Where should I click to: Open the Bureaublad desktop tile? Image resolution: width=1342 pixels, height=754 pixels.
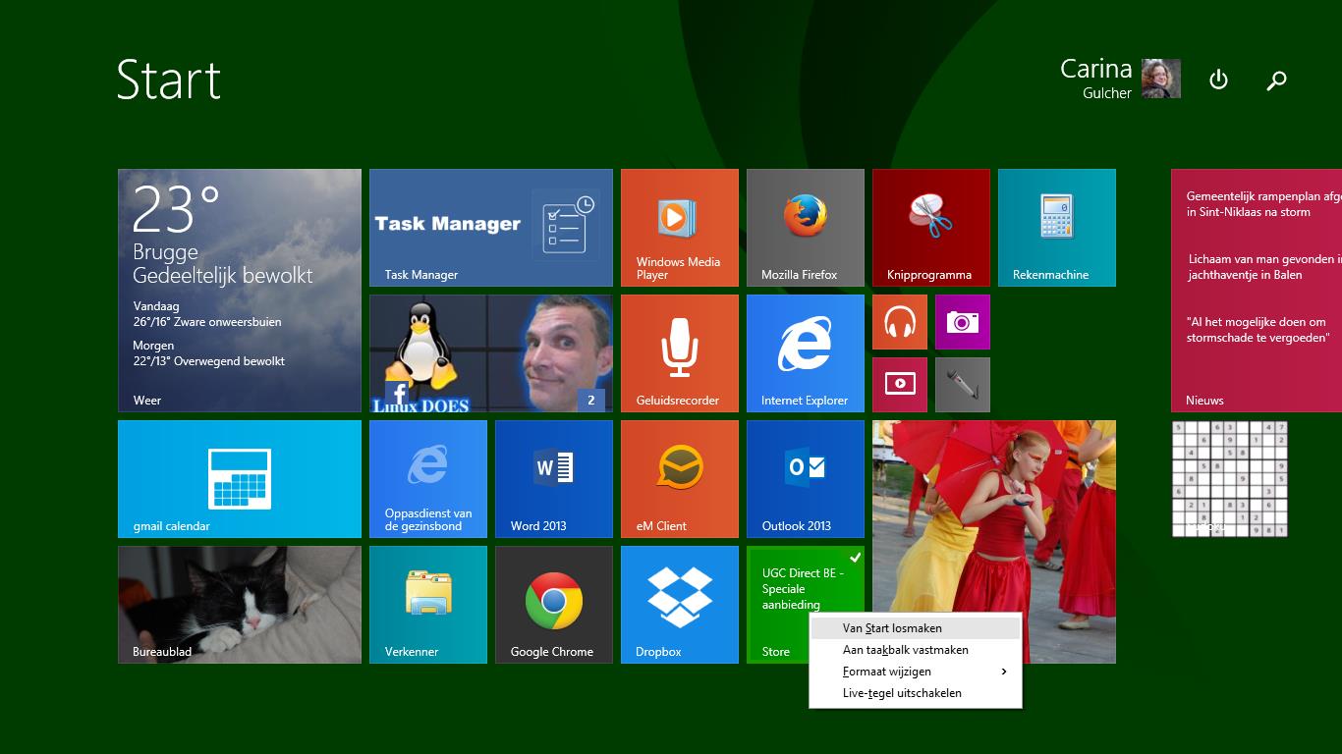[240, 605]
